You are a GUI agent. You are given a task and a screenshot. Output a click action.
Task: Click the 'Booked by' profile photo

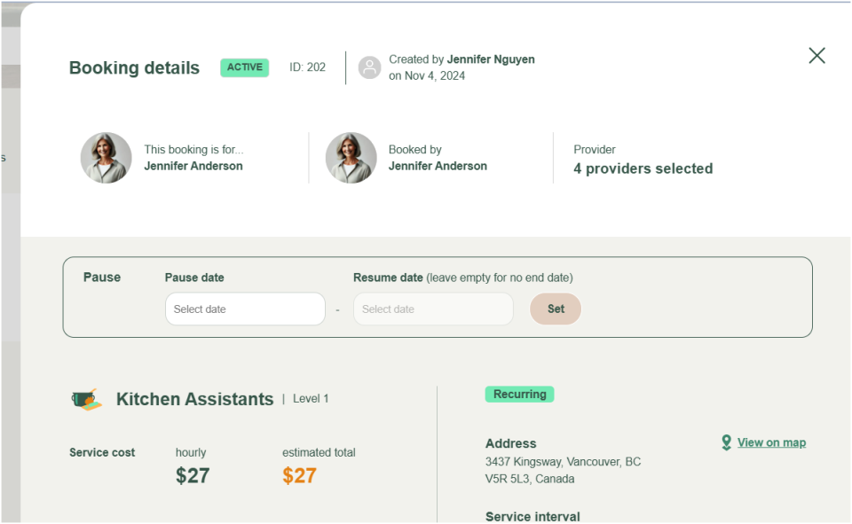[x=351, y=158]
